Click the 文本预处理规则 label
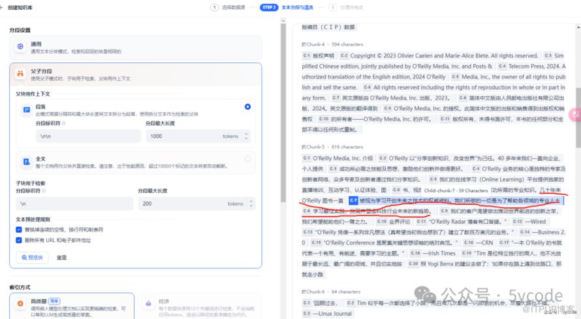 click(x=33, y=219)
